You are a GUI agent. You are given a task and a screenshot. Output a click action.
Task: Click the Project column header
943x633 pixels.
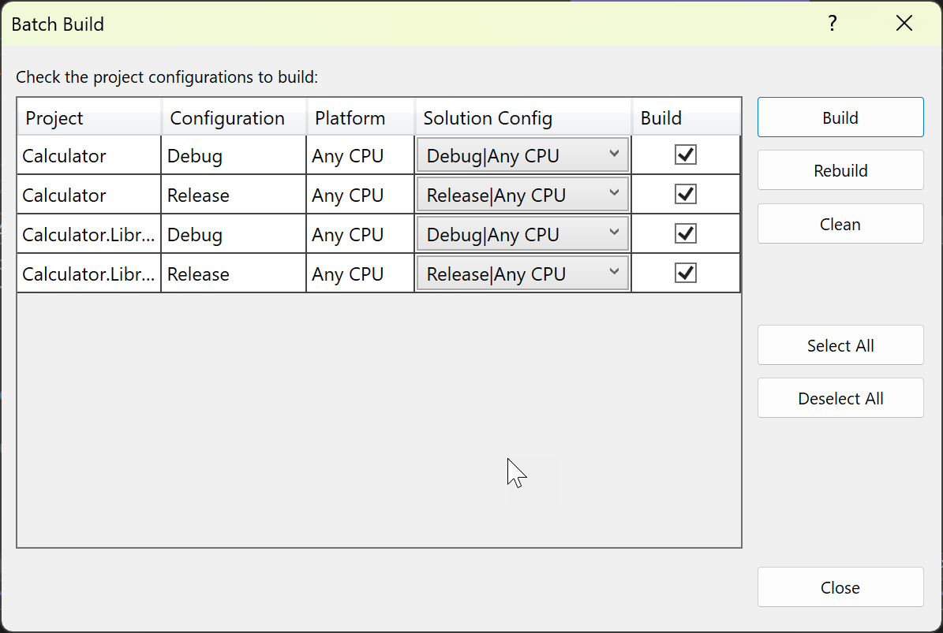tap(89, 118)
